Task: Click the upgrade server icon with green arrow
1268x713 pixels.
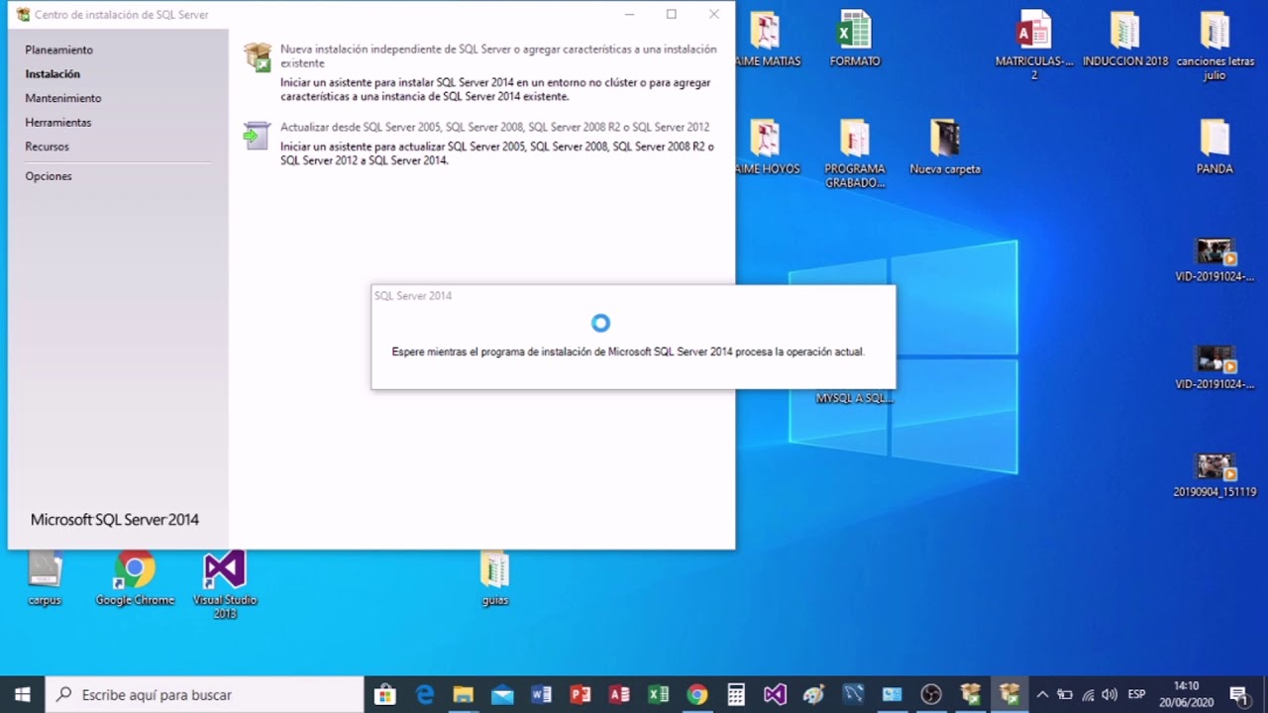Action: (x=258, y=136)
